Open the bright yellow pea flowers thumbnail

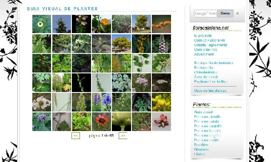(x=161, y=102)
